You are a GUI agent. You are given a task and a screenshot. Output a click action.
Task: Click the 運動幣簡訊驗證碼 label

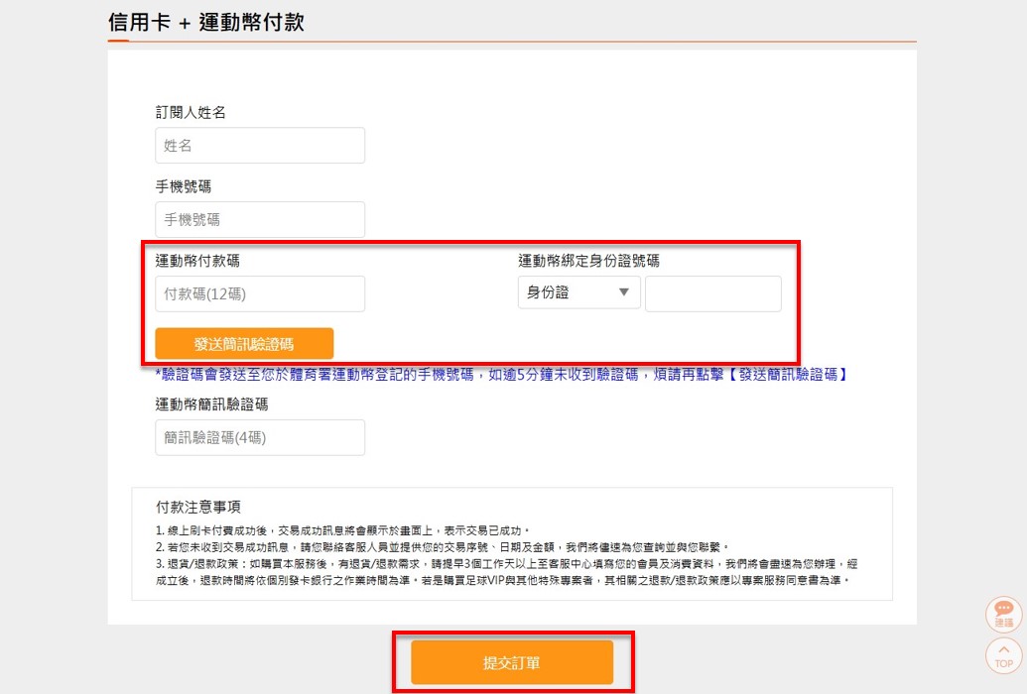tap(211, 405)
